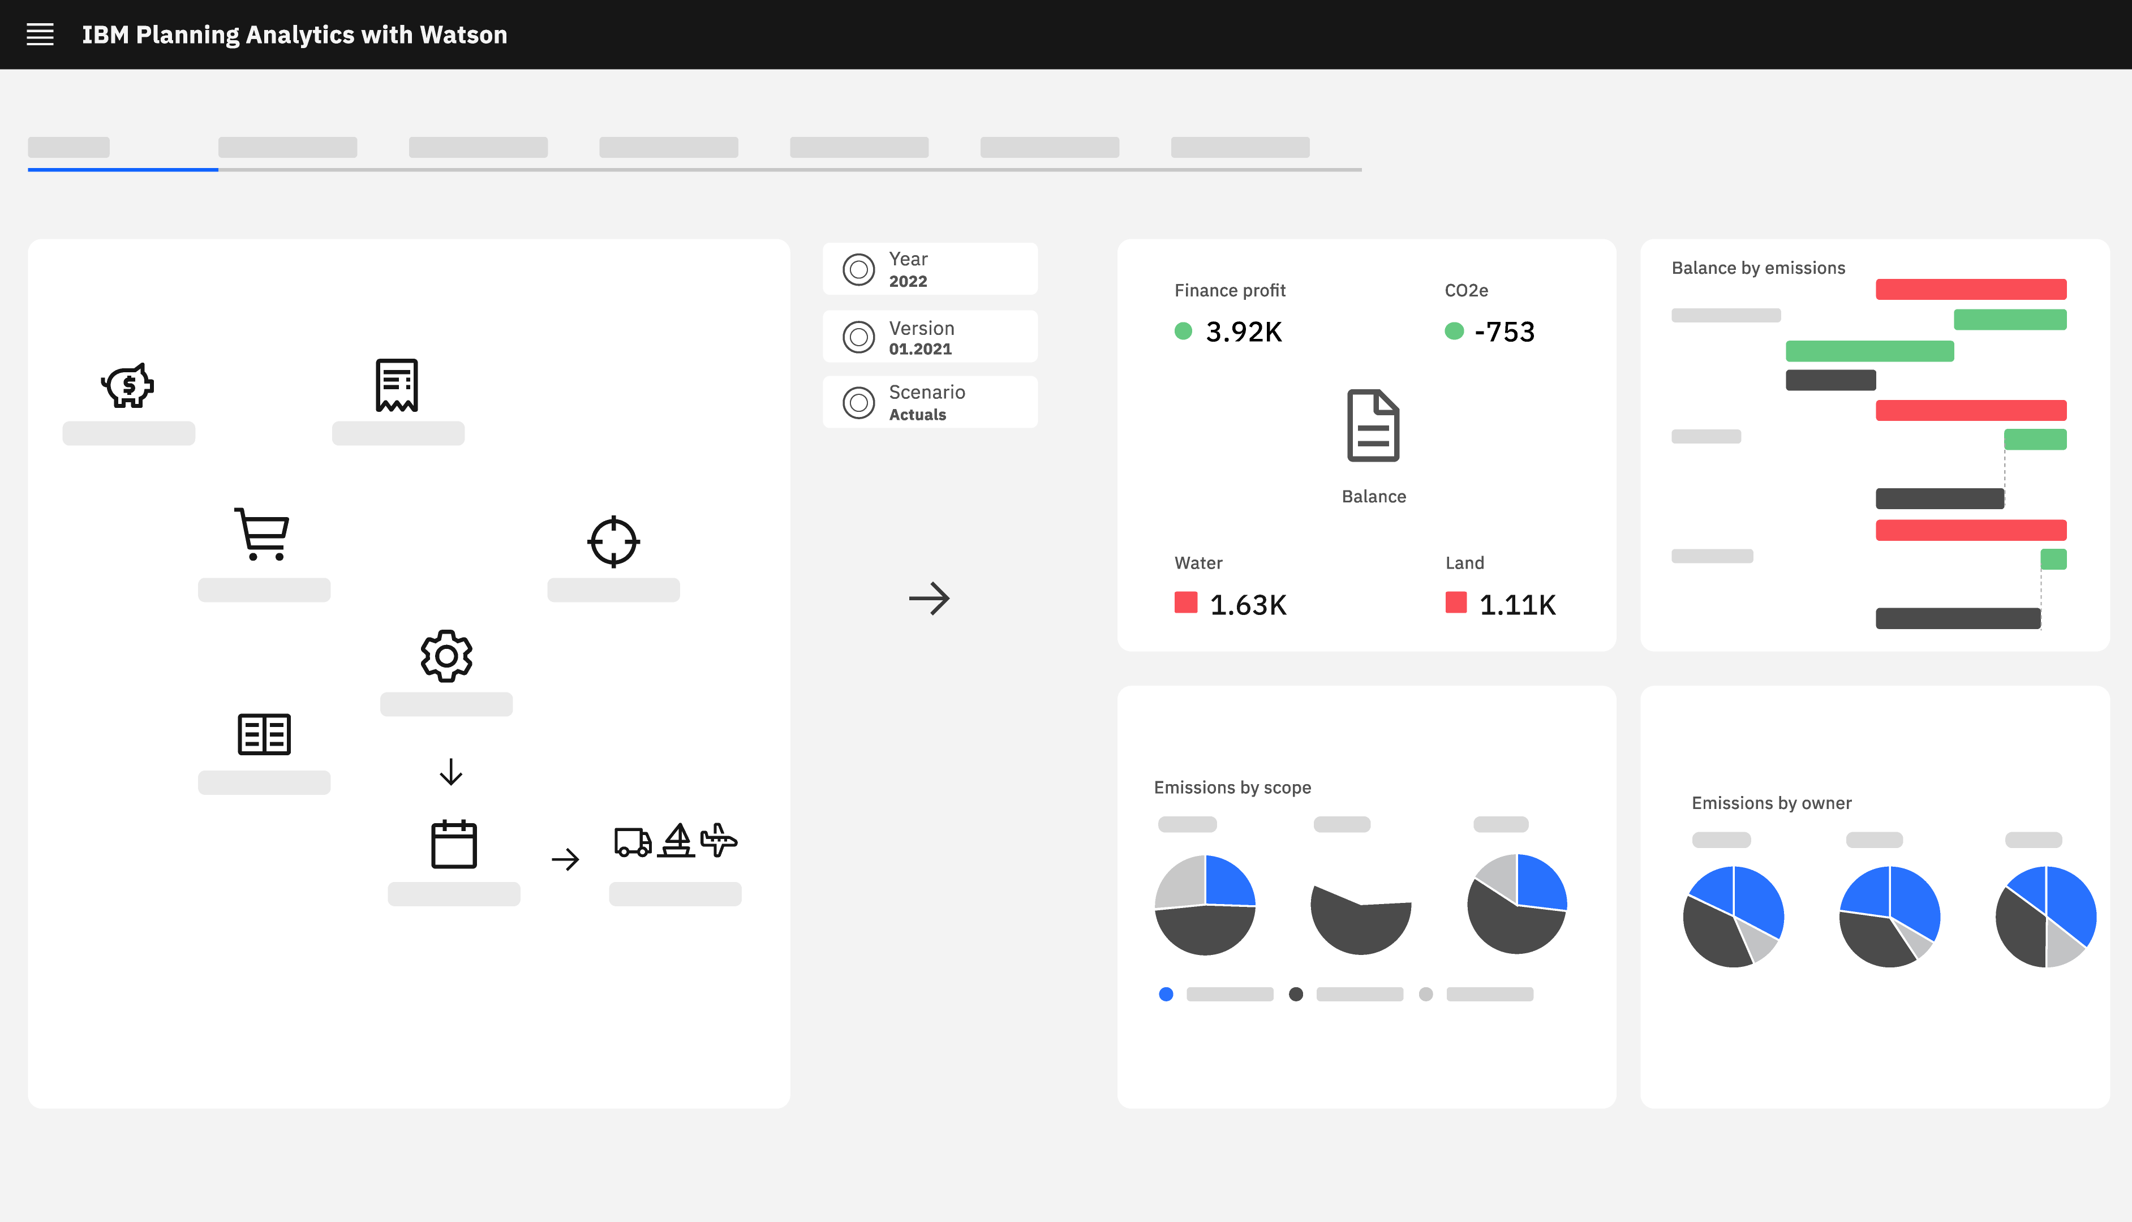Click the large right arrow between panels
2132x1222 pixels.
coord(929,599)
